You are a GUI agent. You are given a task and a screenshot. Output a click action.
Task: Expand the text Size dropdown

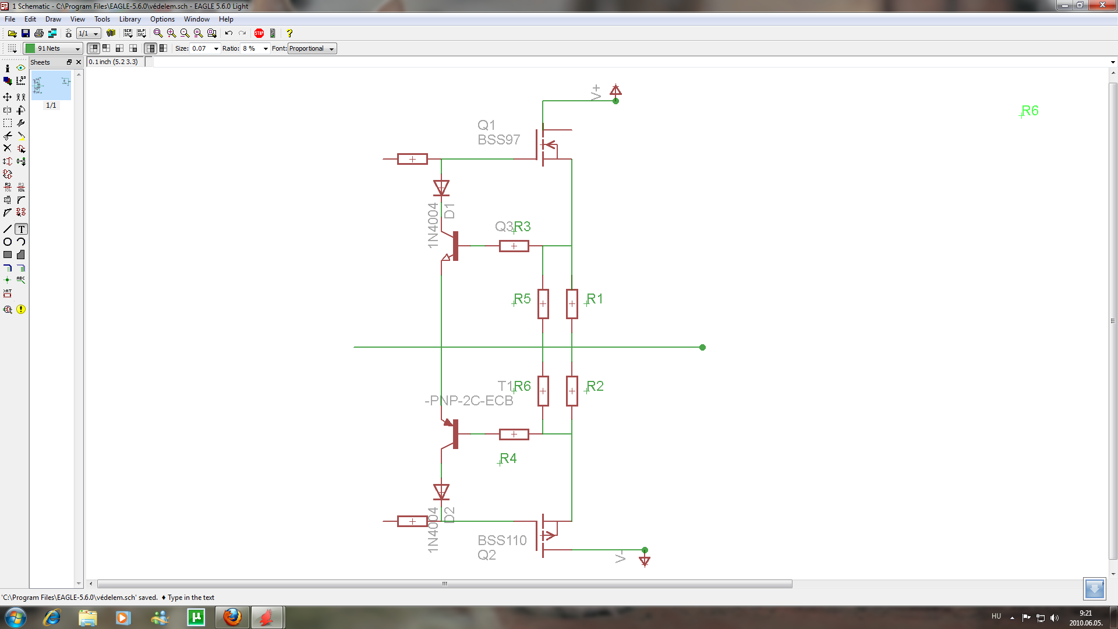[216, 48]
